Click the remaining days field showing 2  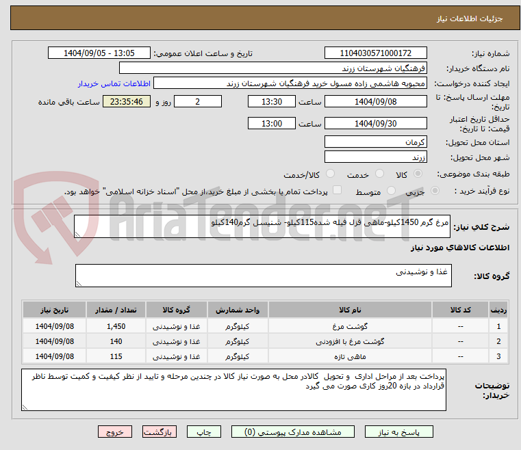tap(198, 101)
